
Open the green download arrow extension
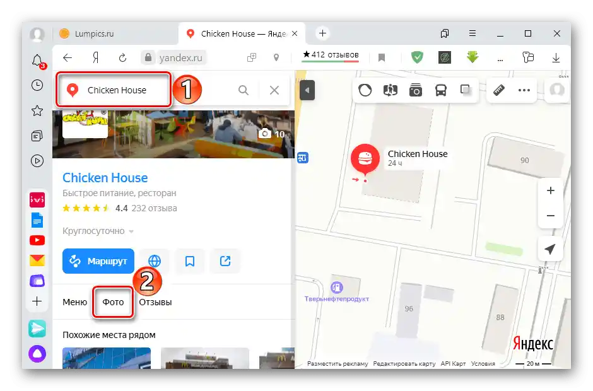pyautogui.click(x=473, y=57)
